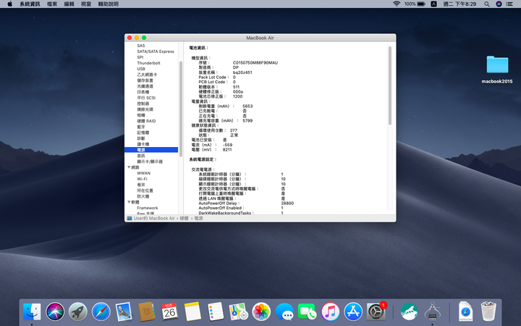
Task: Open App Store in Dock
Action: [x=353, y=312]
